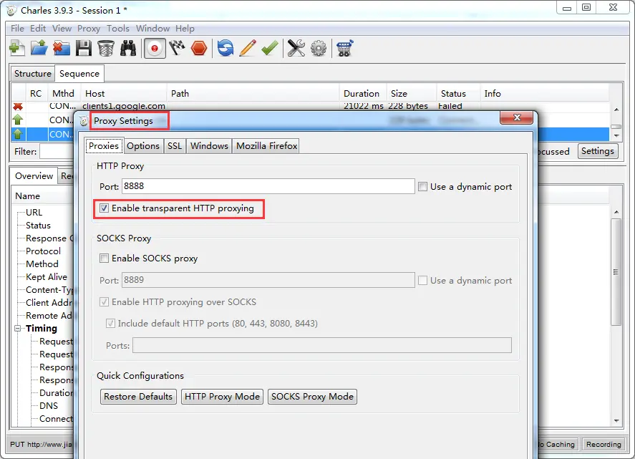Click the shopping cart purchase icon
The height and width of the screenshot is (459, 635).
tap(344, 48)
